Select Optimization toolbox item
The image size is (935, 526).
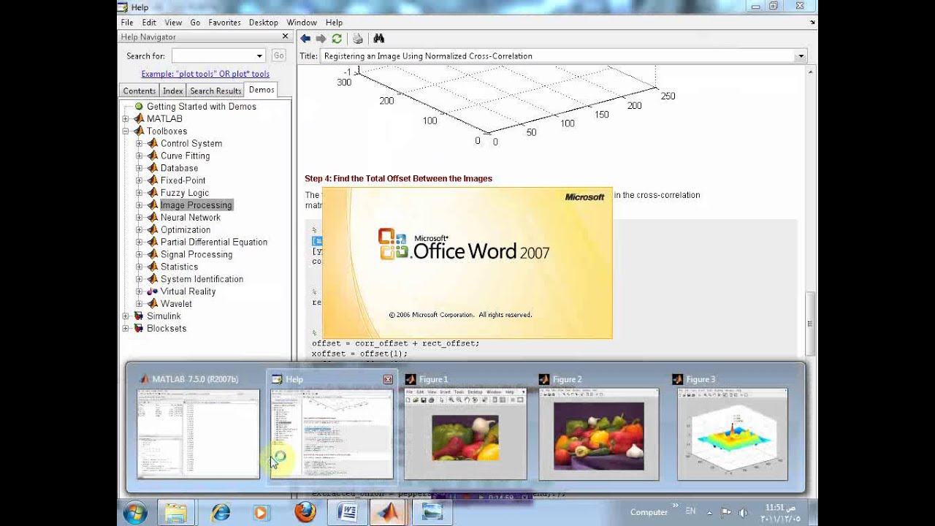pyautogui.click(x=185, y=230)
